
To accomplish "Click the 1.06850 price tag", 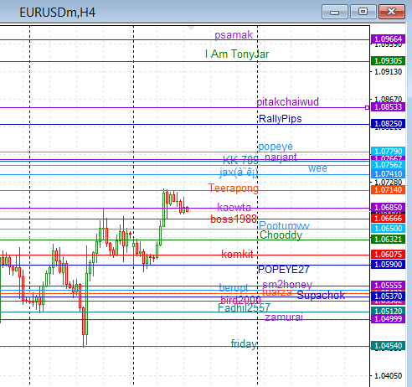I will pyautogui.click(x=388, y=208).
